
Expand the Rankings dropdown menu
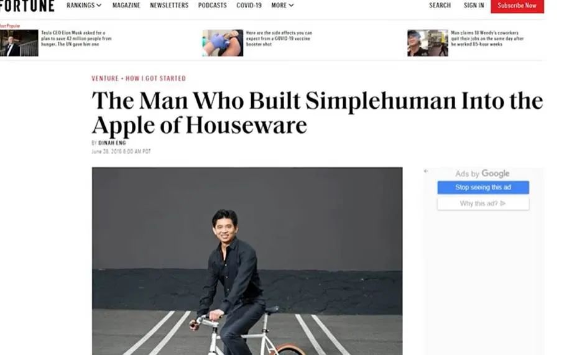pos(84,5)
